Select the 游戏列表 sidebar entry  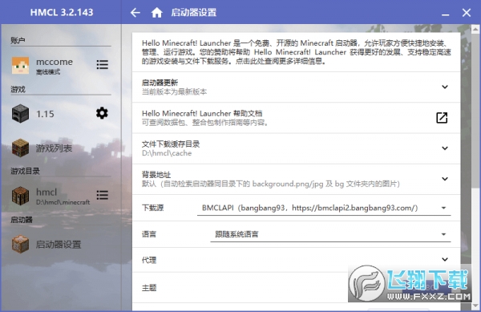coord(61,148)
